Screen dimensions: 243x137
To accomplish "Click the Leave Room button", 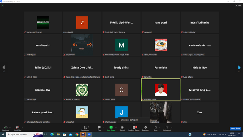I will click(x=235, y=129).
